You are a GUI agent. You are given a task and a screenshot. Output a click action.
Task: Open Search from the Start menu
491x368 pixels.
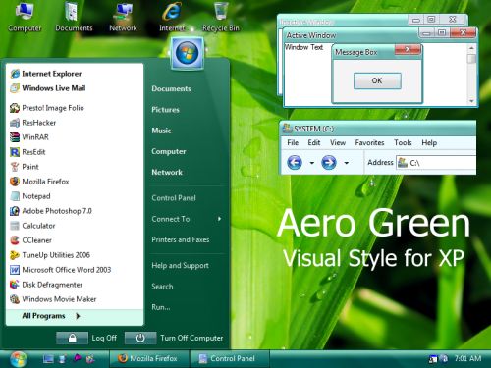pyautogui.click(x=162, y=287)
